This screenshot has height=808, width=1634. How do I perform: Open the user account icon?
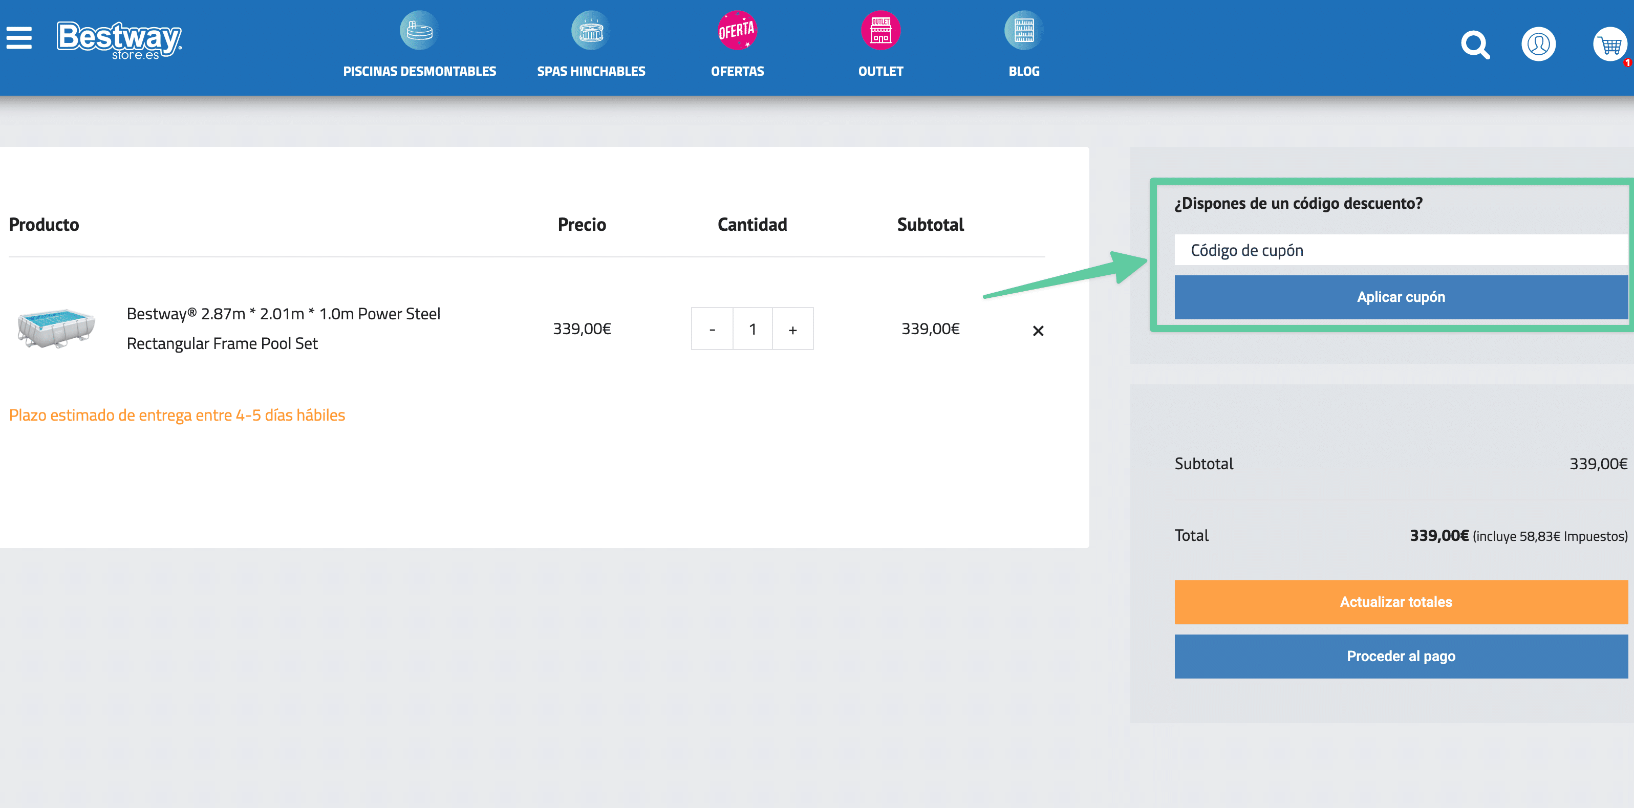tap(1538, 45)
